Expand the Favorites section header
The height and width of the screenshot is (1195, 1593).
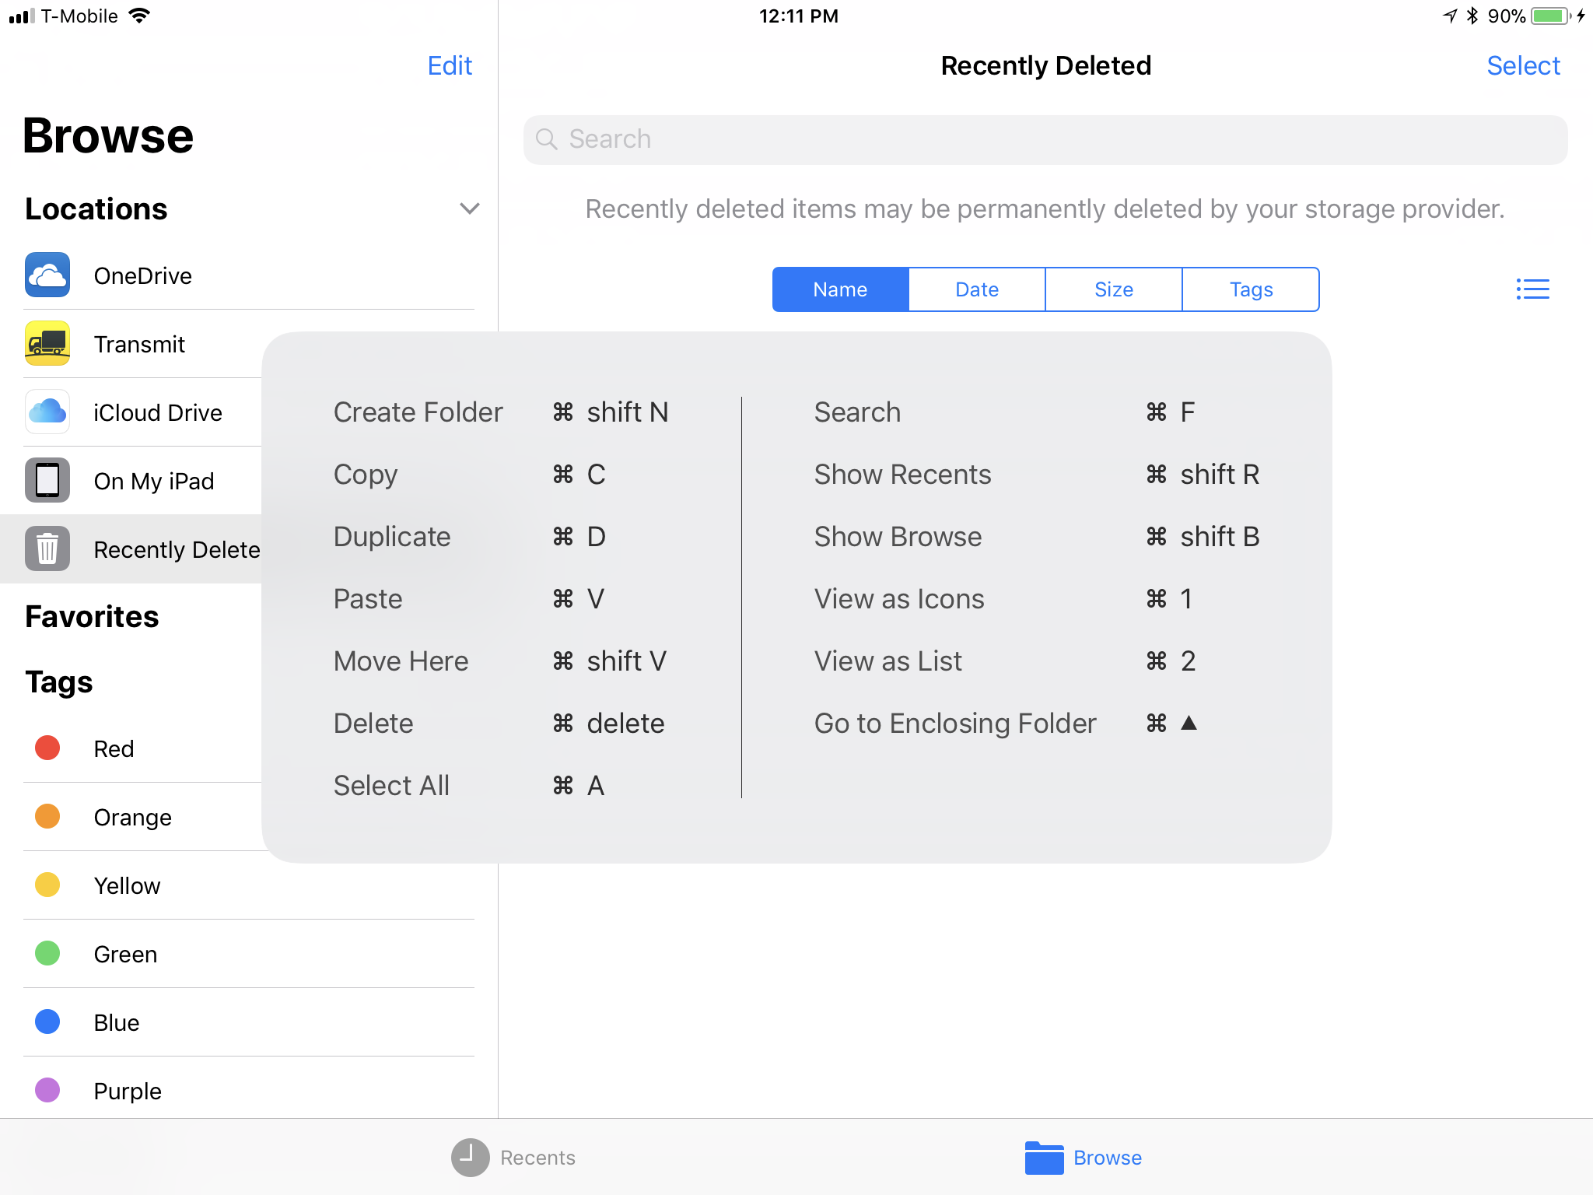click(x=92, y=617)
